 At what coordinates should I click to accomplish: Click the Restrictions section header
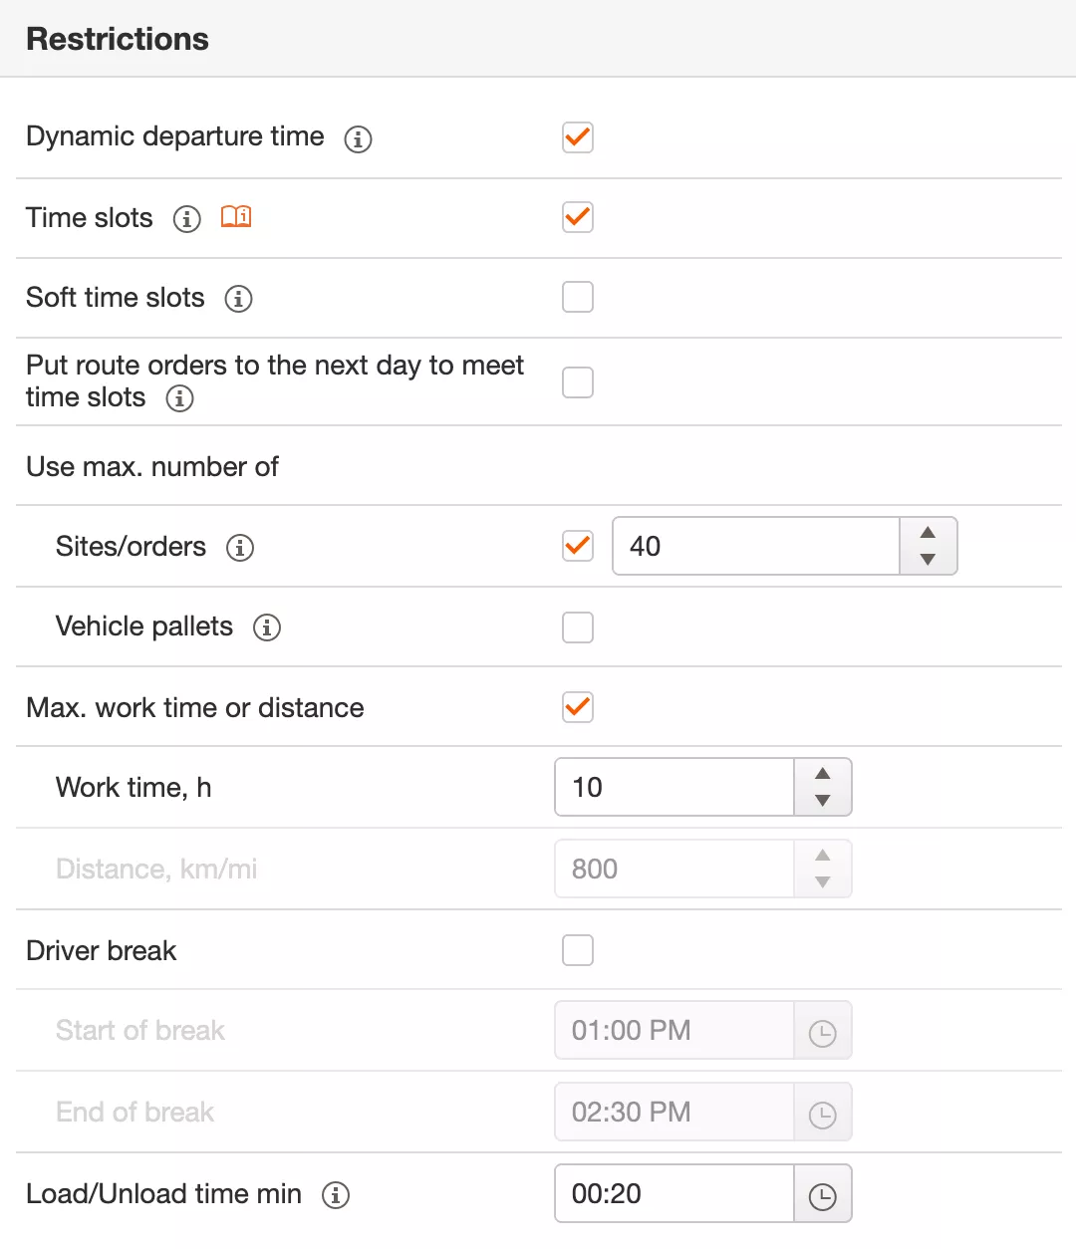(538, 39)
